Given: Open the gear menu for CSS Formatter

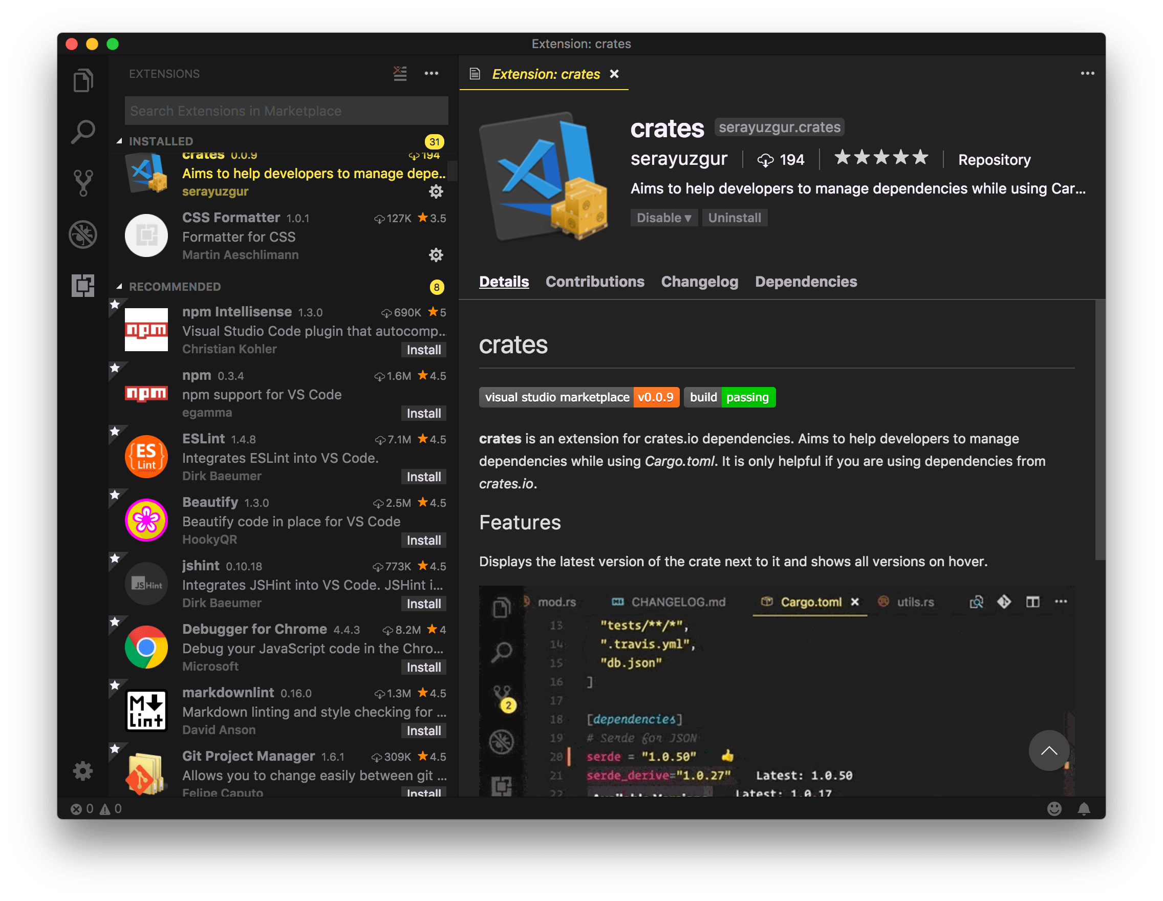Looking at the screenshot, I should click(436, 255).
